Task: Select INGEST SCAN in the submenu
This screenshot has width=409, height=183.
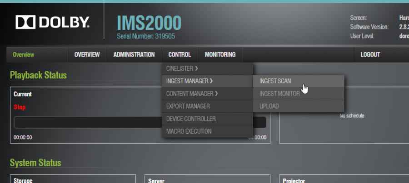Action: pos(275,81)
